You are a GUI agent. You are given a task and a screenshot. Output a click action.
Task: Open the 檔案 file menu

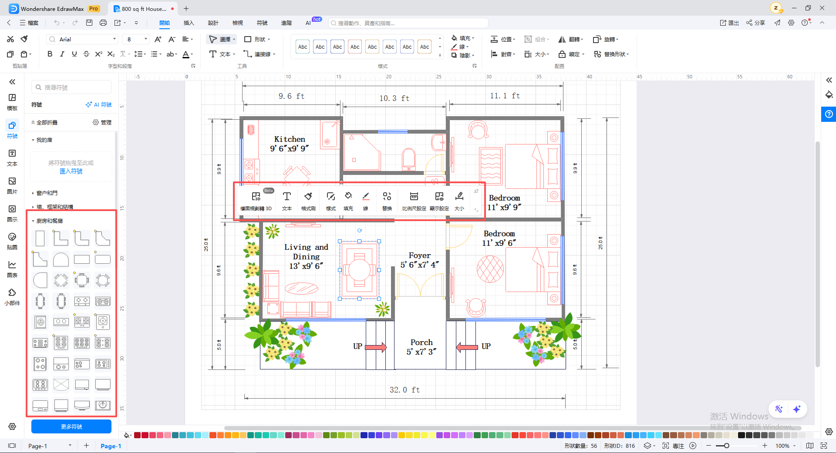click(29, 23)
